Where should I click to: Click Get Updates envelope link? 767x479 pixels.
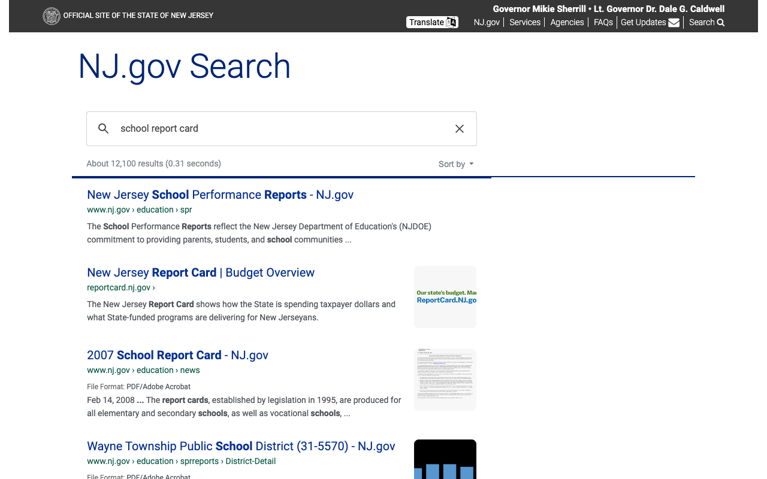(650, 22)
